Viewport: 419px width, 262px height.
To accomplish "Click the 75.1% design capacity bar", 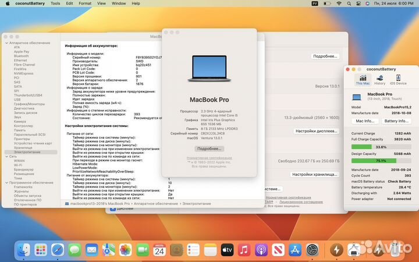I will (381, 161).
